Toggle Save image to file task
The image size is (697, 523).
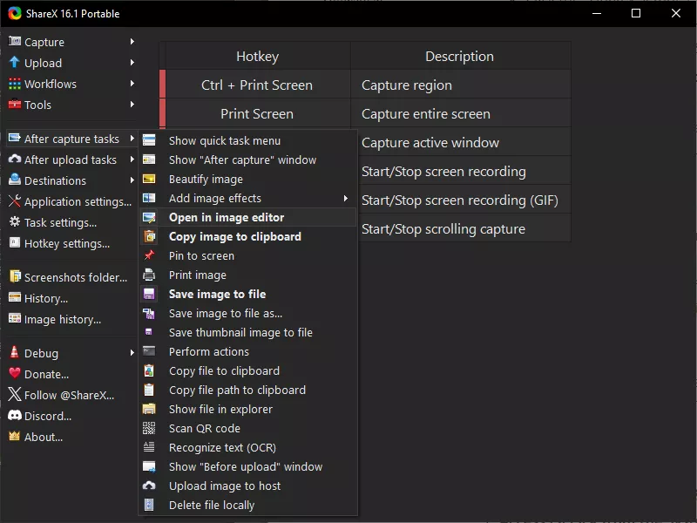[x=248, y=294]
